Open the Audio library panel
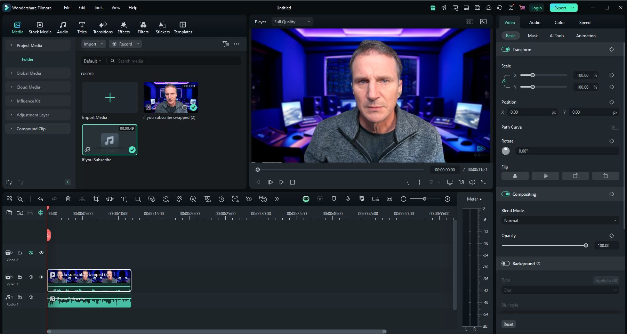The width and height of the screenshot is (627, 334). click(63, 28)
